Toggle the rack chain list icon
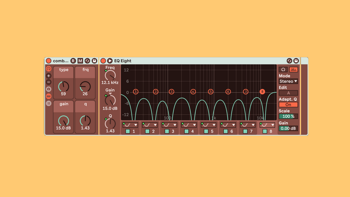 [x=48, y=104]
